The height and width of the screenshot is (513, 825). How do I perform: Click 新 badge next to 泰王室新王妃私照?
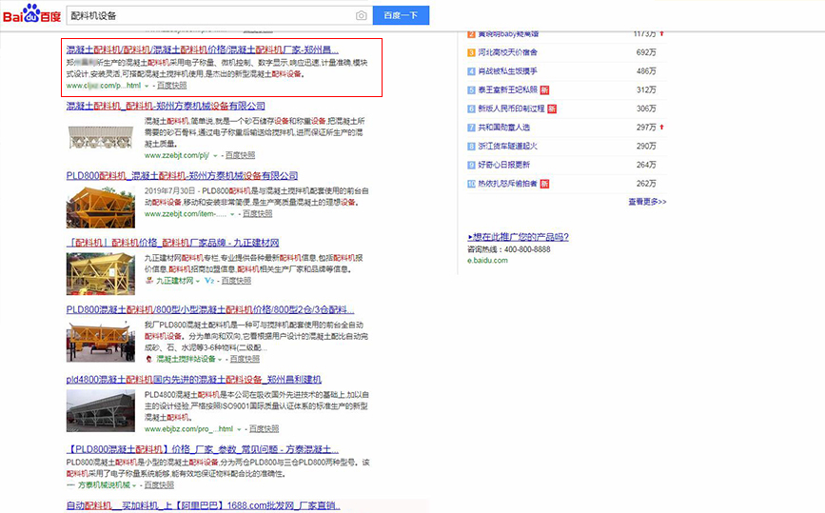point(544,90)
